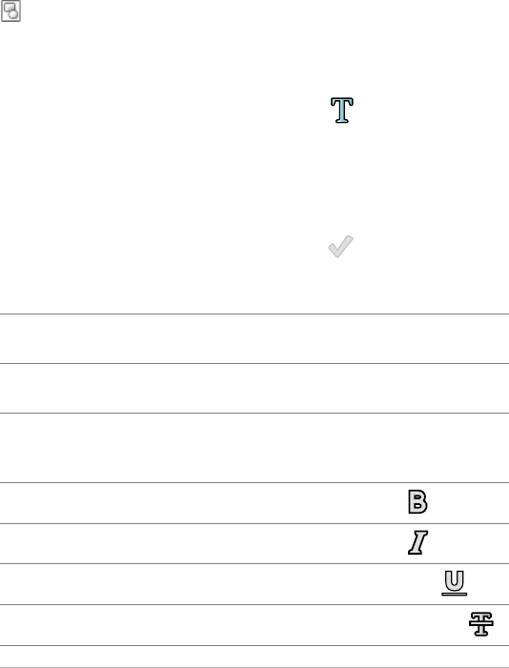The width and height of the screenshot is (509, 668).
Task: Select the menu row containing the Underline icon
Action: (254, 584)
